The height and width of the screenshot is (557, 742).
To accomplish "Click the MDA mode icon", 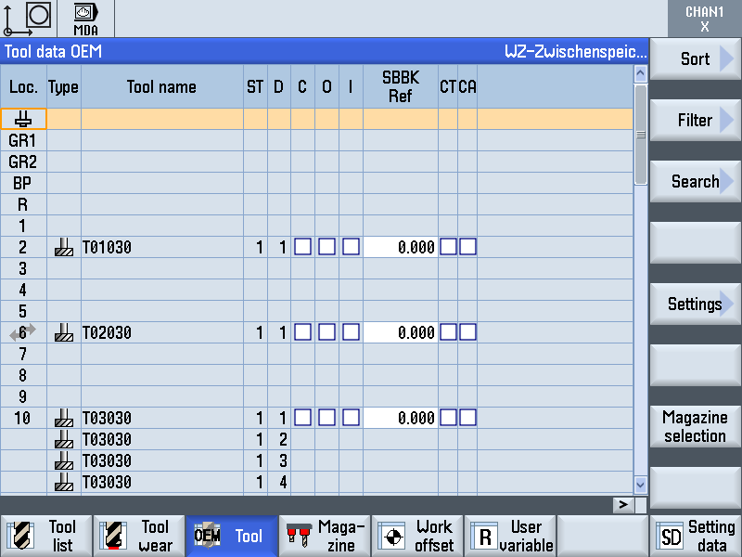I will click(x=85, y=19).
